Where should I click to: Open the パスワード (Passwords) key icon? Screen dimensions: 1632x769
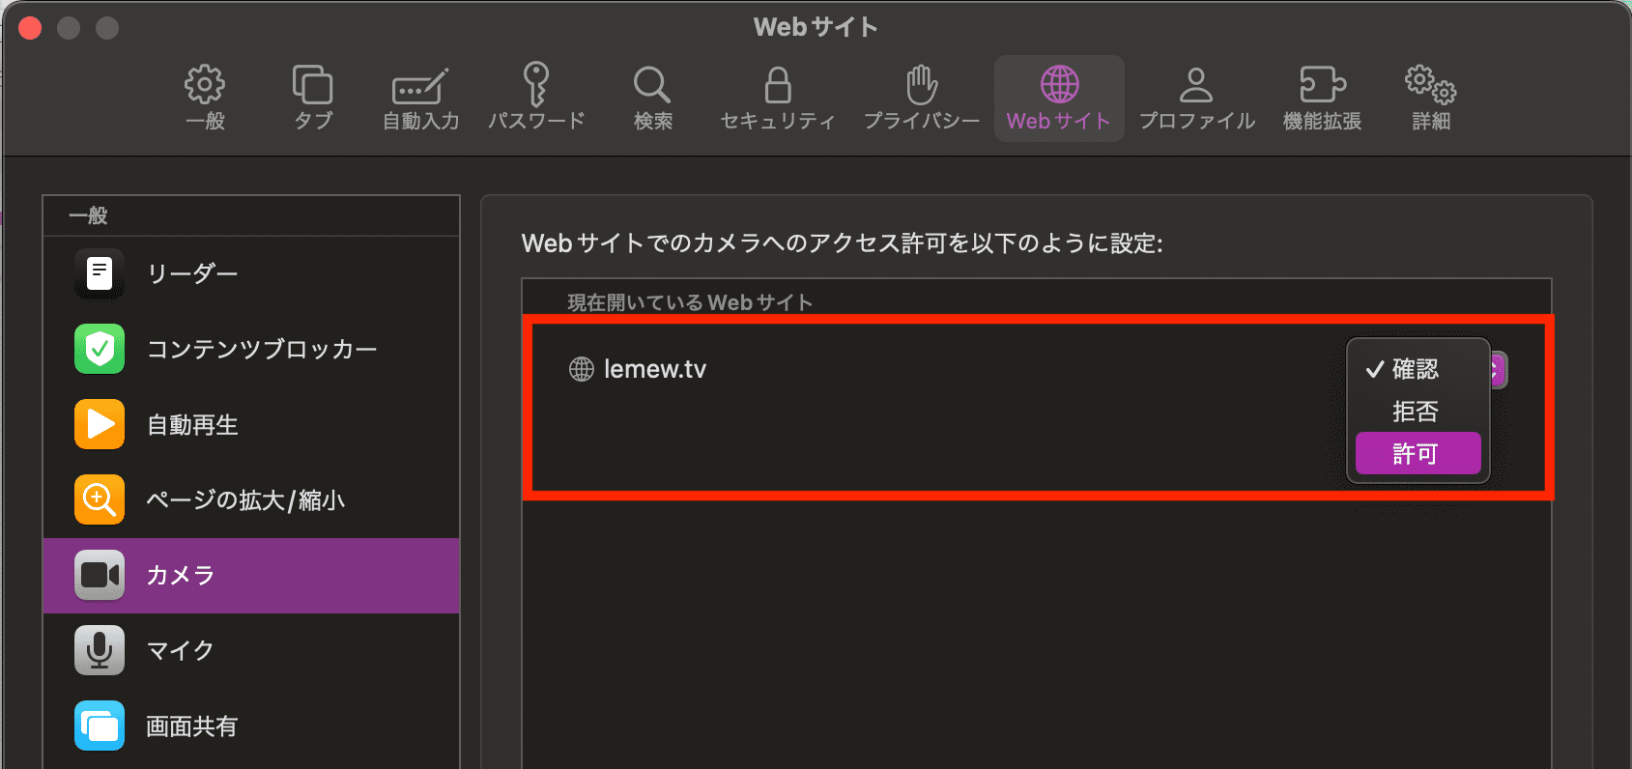point(536,98)
